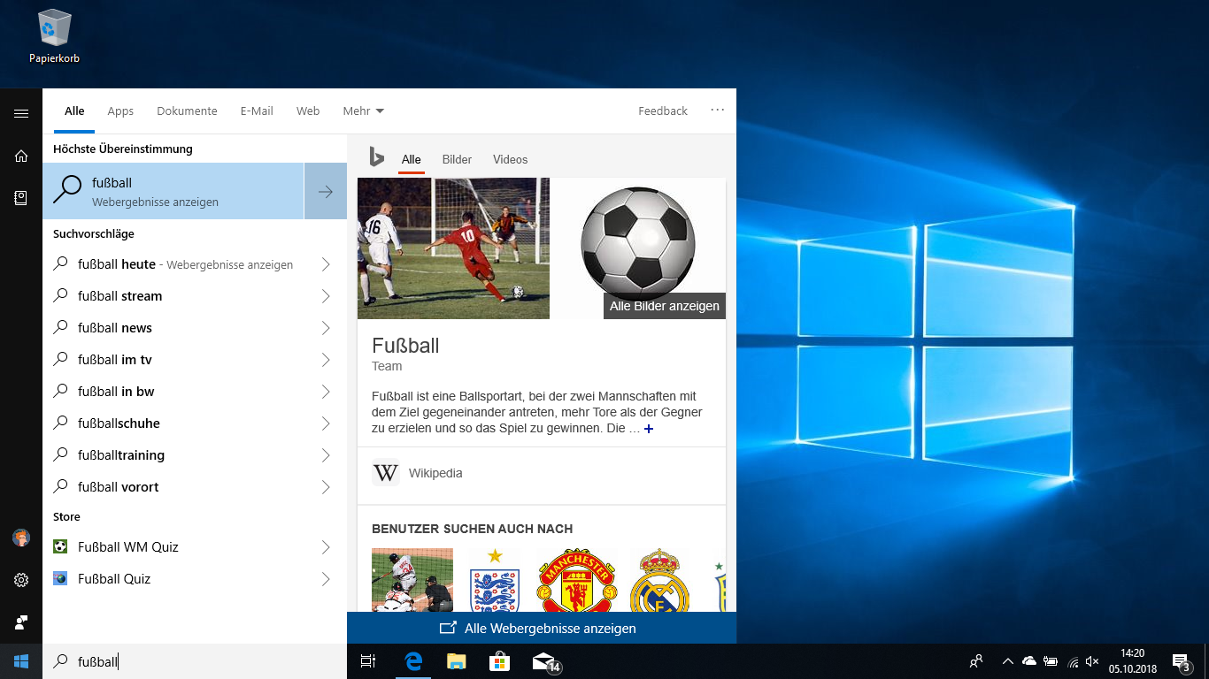
Task: Click 'Alle Bilder anzeigen' overlay
Action: (665, 306)
